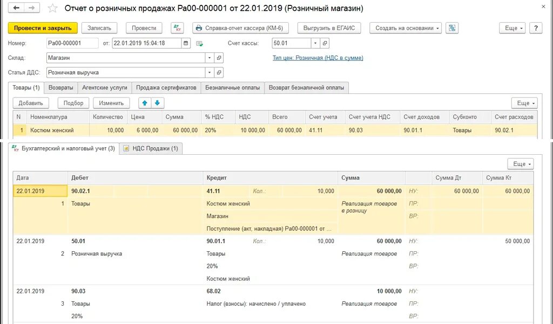Screen dimensions: 553x324
Task: Open the Тип цен: Розничная link
Action: click(318, 58)
